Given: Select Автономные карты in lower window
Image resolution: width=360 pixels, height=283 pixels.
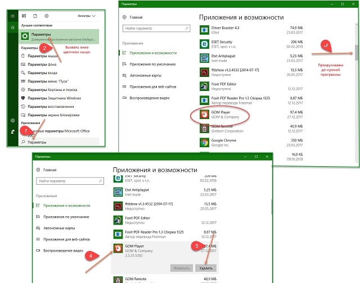Looking at the screenshot, I should [x=56, y=228].
